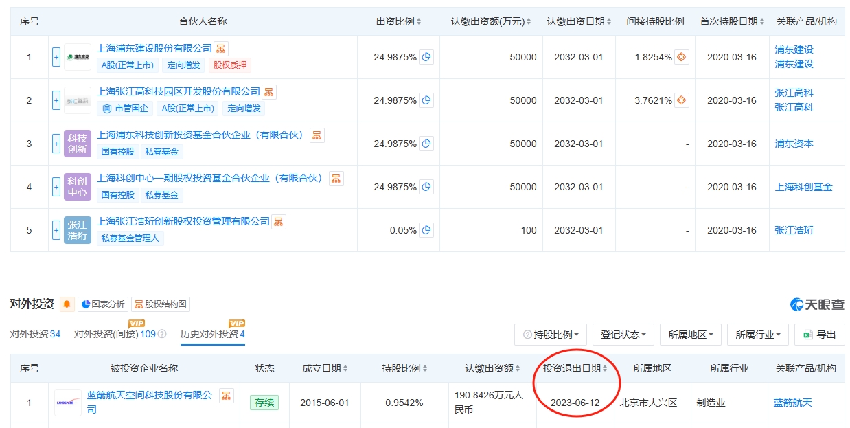Click structure icon next to 上海浦东科技创新投资基金合伙企业

(x=317, y=135)
